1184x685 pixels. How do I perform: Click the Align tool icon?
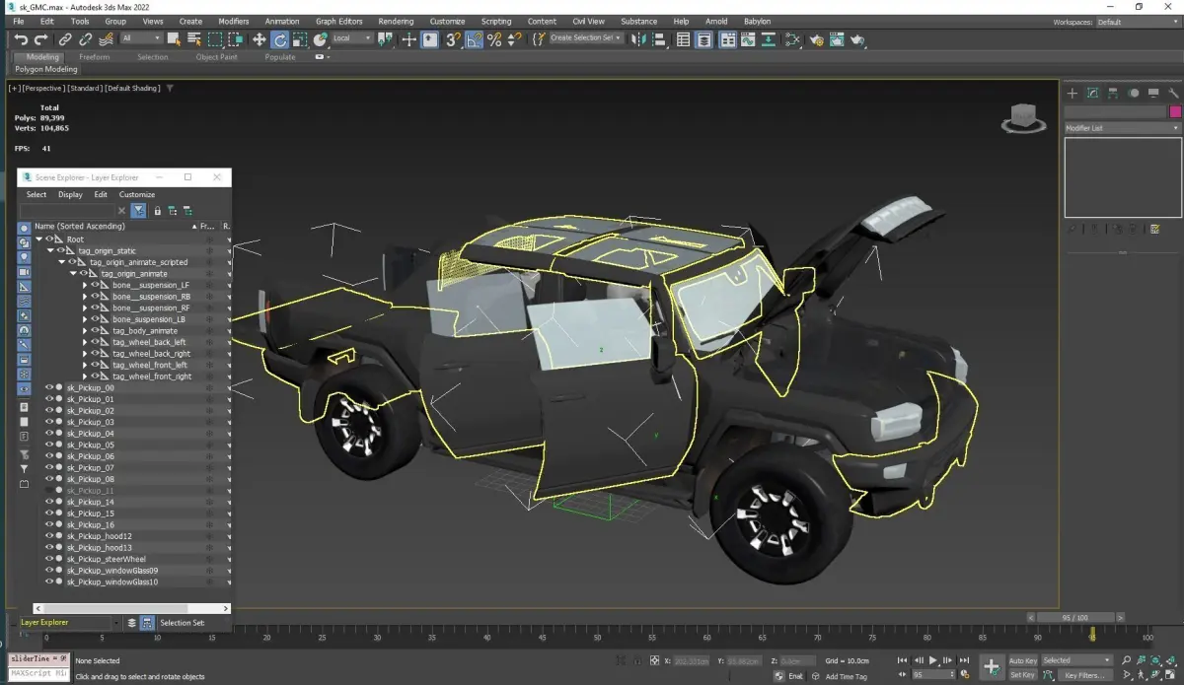click(657, 39)
